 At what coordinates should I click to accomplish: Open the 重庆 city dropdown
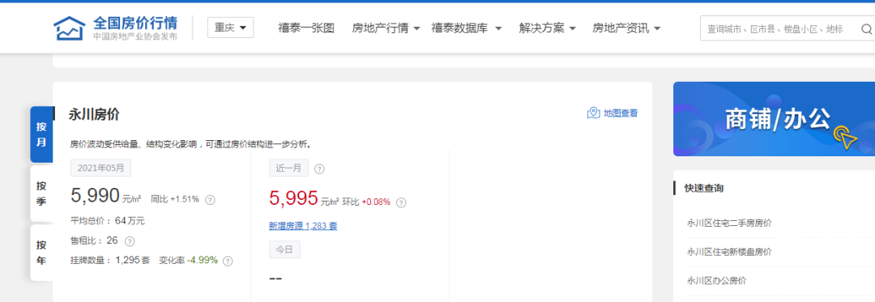coord(230,28)
